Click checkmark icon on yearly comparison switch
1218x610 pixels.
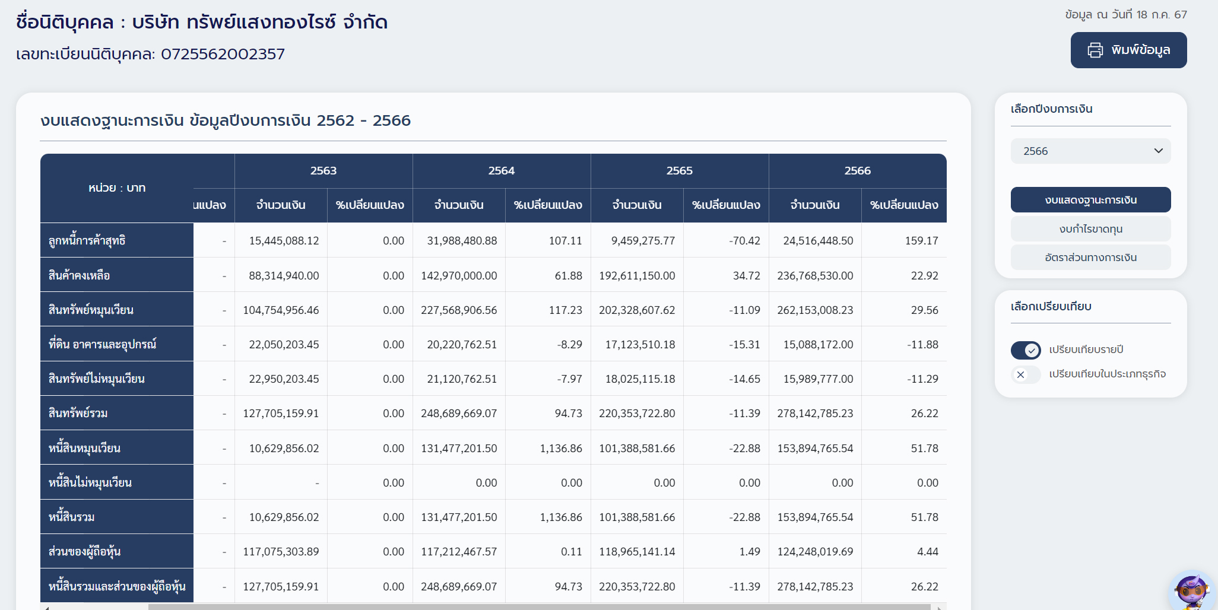point(1032,351)
